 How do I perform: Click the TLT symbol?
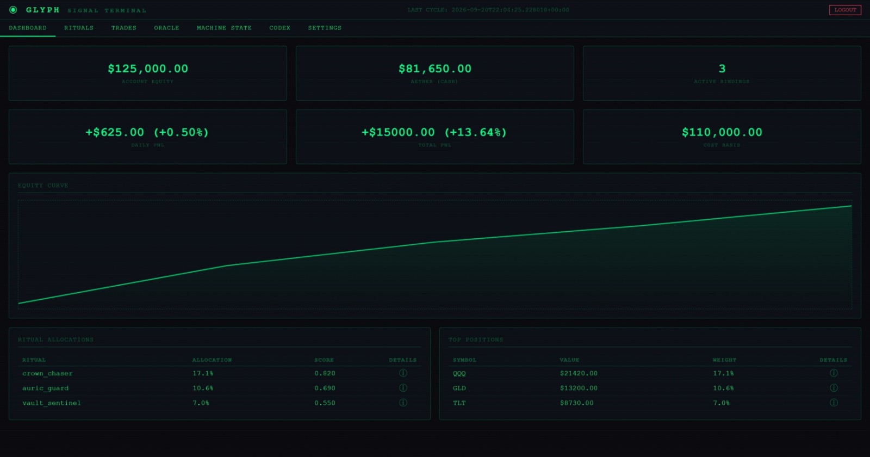tap(459, 403)
